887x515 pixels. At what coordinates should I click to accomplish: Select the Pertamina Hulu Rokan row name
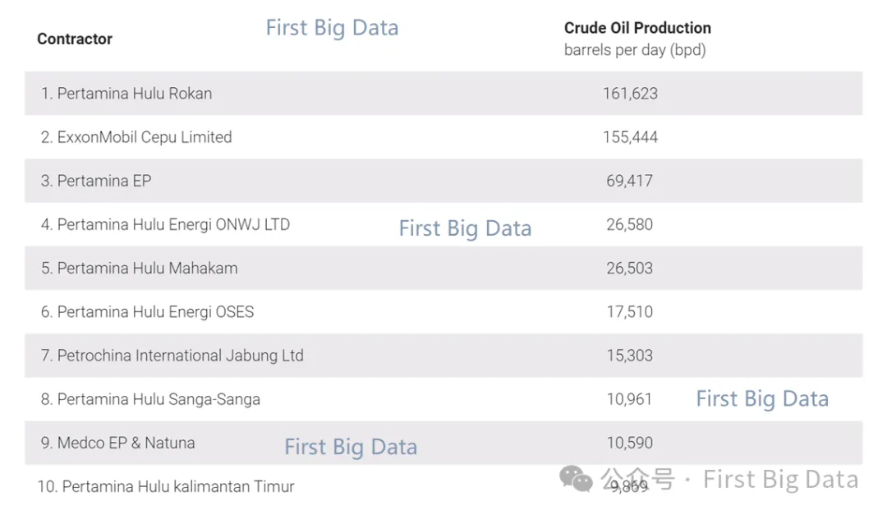(x=126, y=94)
